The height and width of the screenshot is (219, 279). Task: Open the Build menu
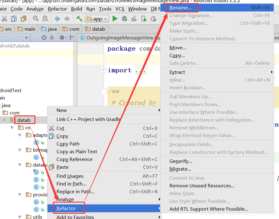pyautogui.click(x=77, y=9)
